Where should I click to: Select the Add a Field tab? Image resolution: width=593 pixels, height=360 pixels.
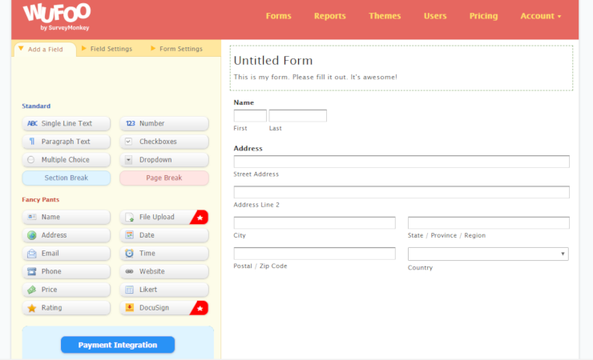pyautogui.click(x=45, y=50)
